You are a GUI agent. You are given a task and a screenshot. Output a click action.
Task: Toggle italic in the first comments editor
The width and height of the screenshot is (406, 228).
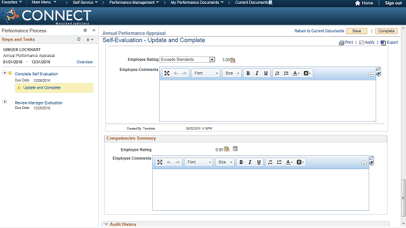[257, 73]
